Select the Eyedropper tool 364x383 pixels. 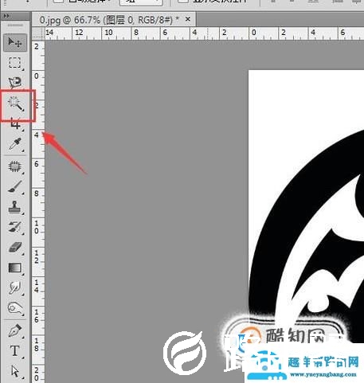15,144
